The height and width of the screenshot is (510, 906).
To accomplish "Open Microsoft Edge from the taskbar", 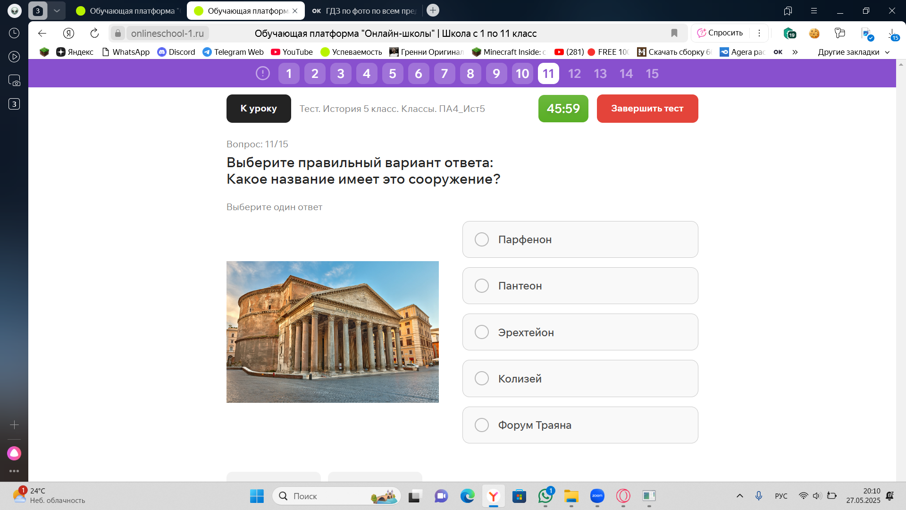I will [467, 496].
